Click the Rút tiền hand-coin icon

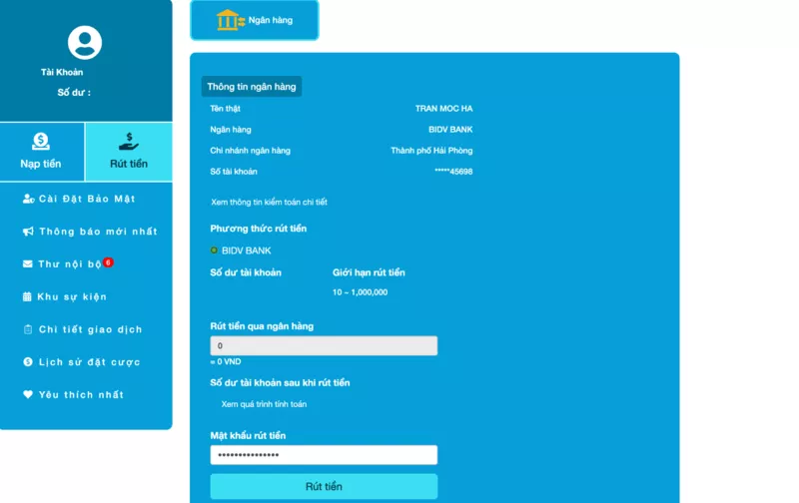click(x=129, y=142)
